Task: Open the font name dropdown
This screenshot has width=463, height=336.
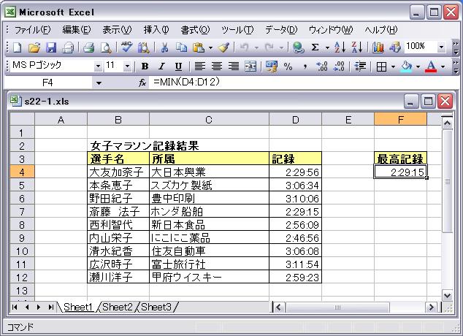Action: [98, 66]
